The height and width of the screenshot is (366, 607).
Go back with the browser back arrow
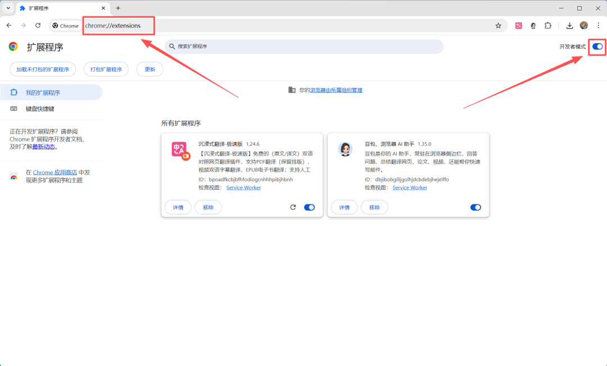pyautogui.click(x=9, y=25)
